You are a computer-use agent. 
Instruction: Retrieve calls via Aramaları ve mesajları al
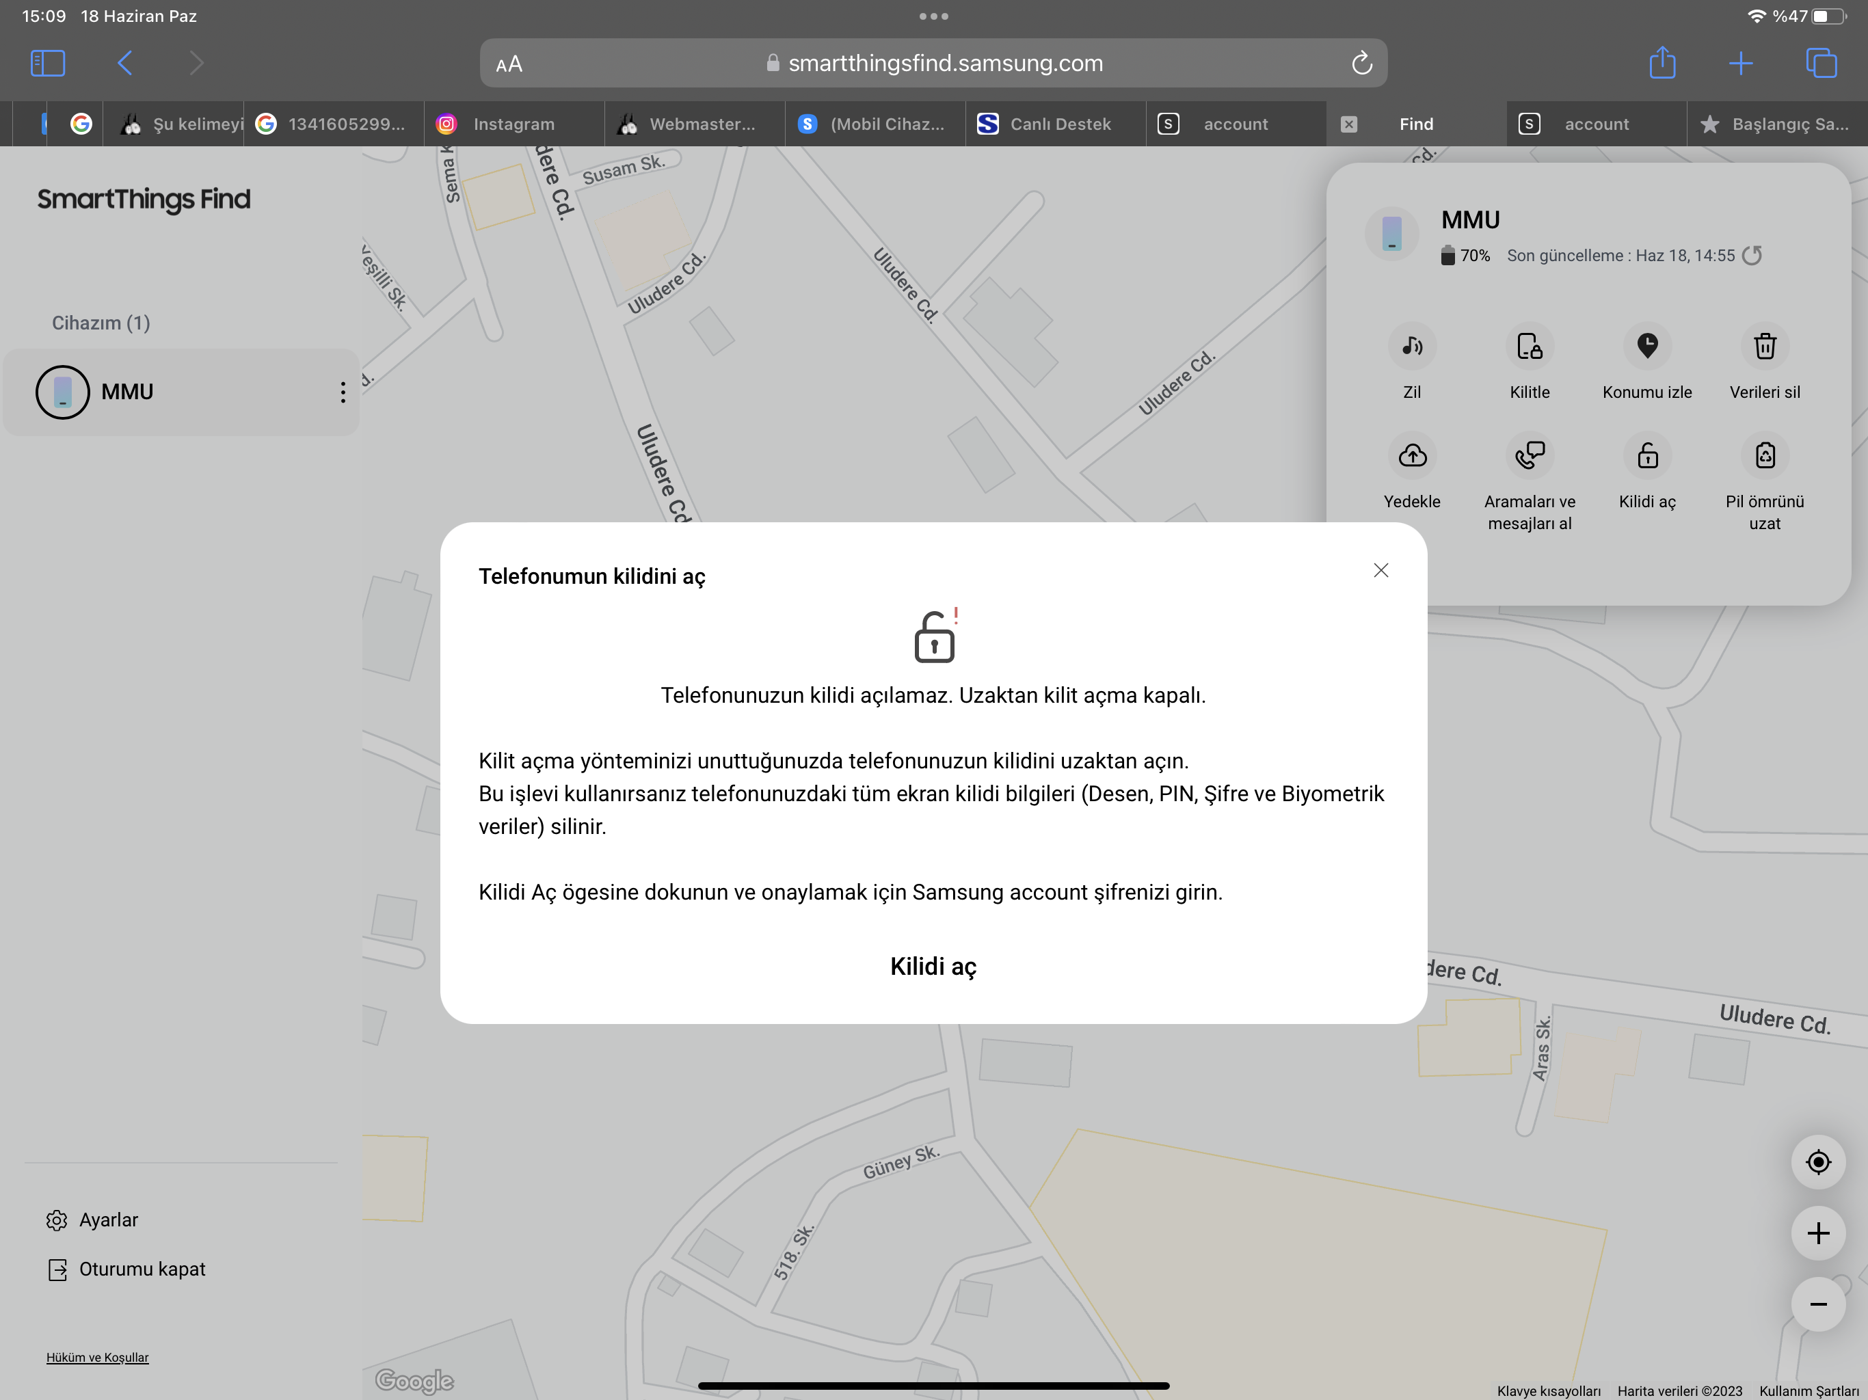click(x=1530, y=456)
